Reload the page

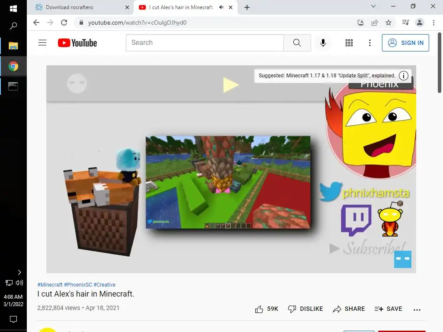tap(64, 22)
